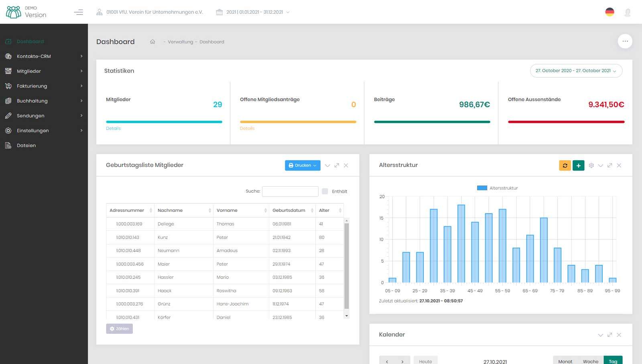Click the Zählen button
The height and width of the screenshot is (364, 642).
120,329
